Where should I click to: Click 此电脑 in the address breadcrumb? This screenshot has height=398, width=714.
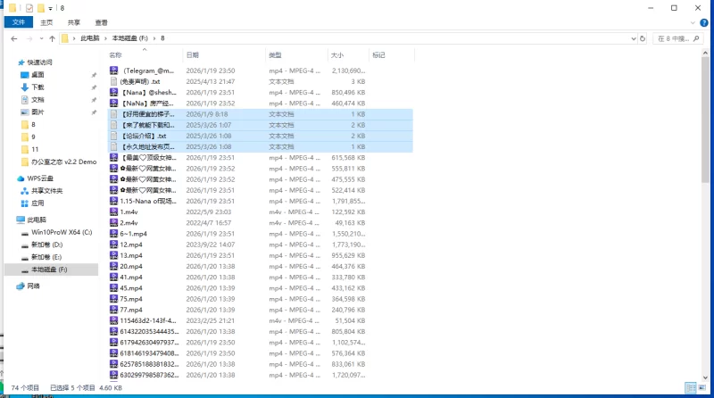point(92,38)
